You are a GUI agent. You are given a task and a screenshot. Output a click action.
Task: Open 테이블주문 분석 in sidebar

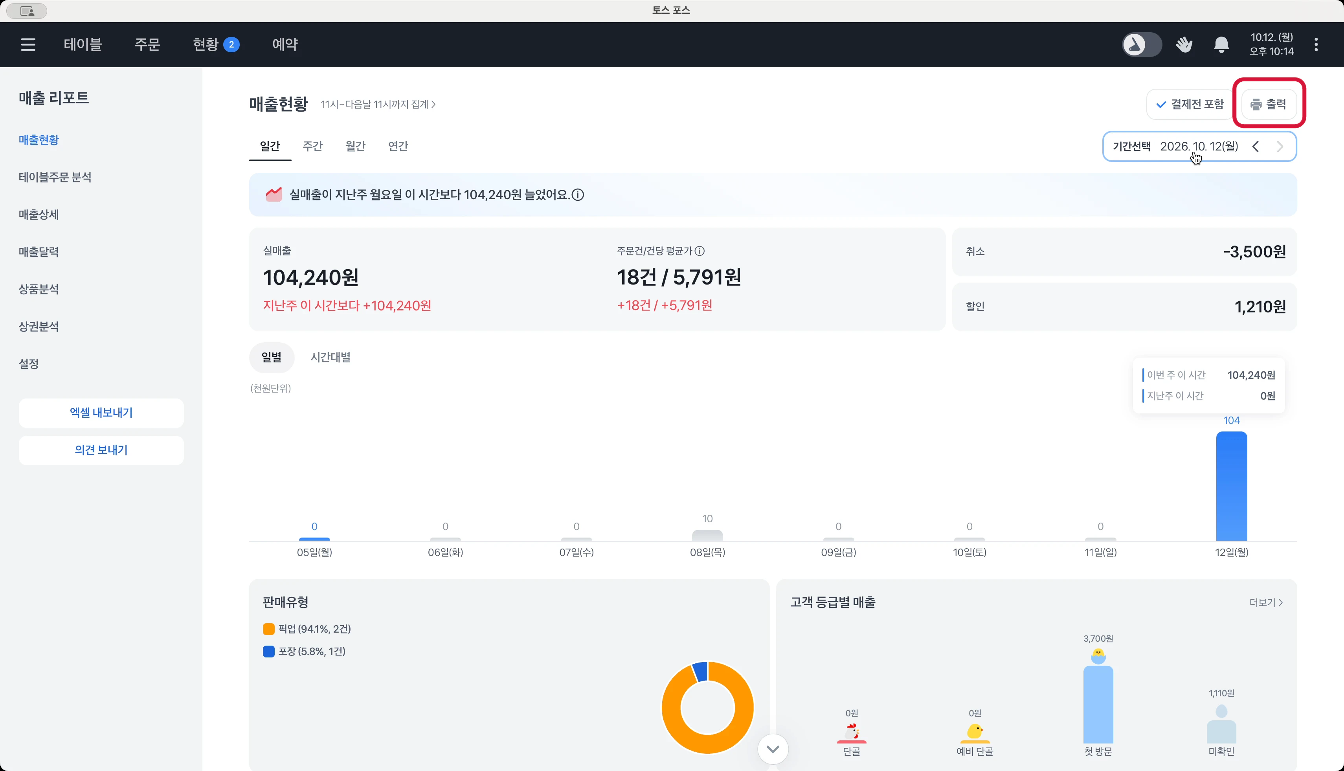[55, 177]
